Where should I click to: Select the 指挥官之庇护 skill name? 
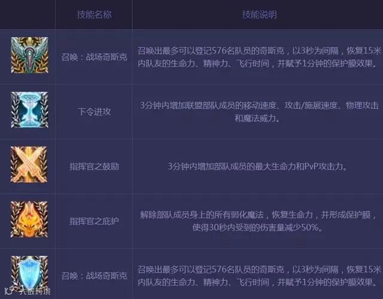click(95, 221)
